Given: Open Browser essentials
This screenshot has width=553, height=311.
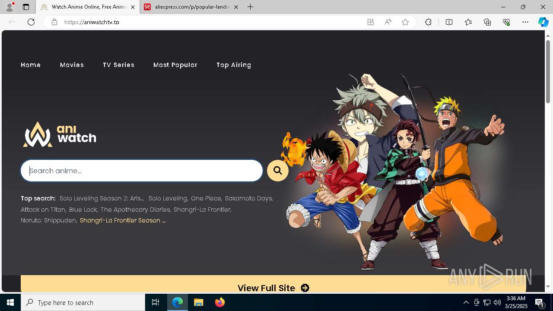Looking at the screenshot, I should coord(506,22).
